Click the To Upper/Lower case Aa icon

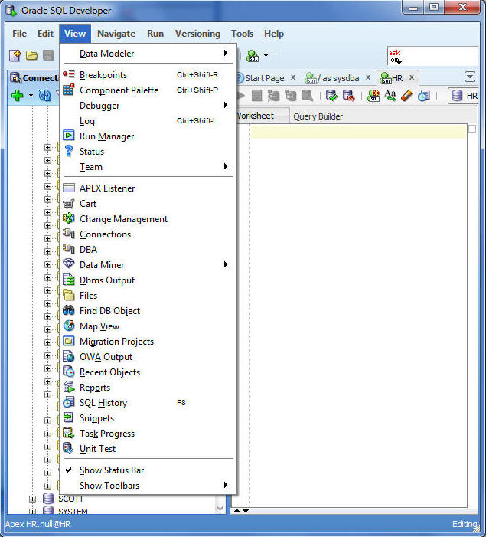tap(390, 96)
